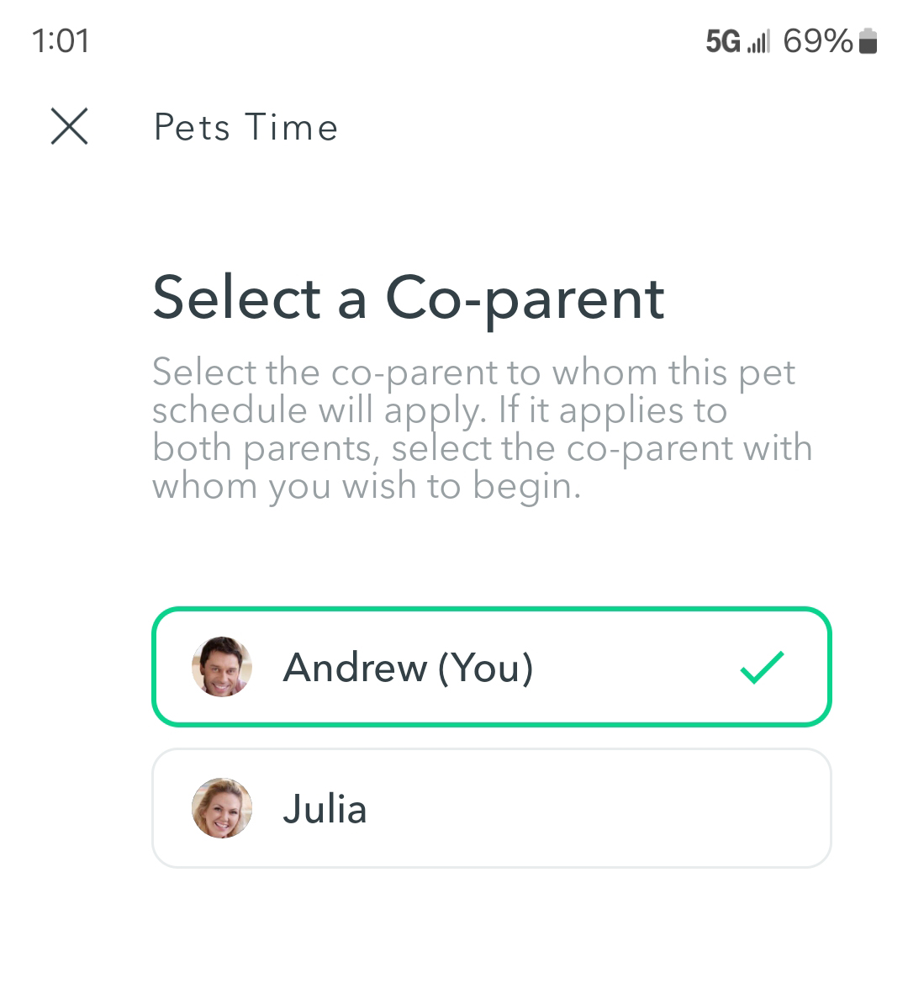Click the word "Time" in the header
This screenshot has width=908, height=994.
(292, 128)
